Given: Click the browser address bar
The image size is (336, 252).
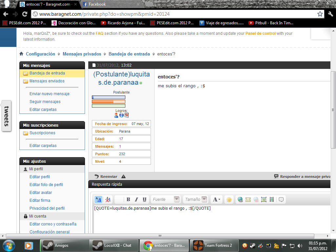Looking at the screenshot, I should point(177,14).
